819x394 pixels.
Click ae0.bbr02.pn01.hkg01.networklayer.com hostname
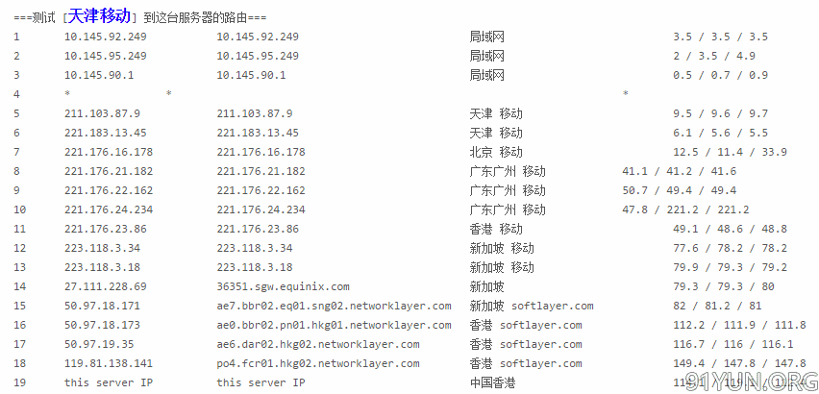(x=335, y=325)
